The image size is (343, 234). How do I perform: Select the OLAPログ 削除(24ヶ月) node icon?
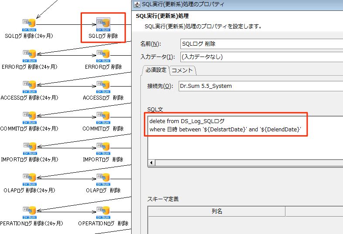point(30,180)
